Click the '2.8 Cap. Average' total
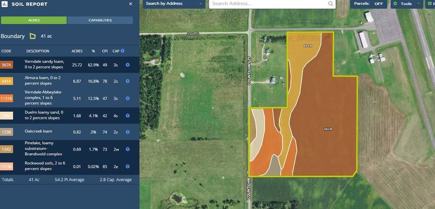This screenshot has height=209, width=435. (x=116, y=179)
